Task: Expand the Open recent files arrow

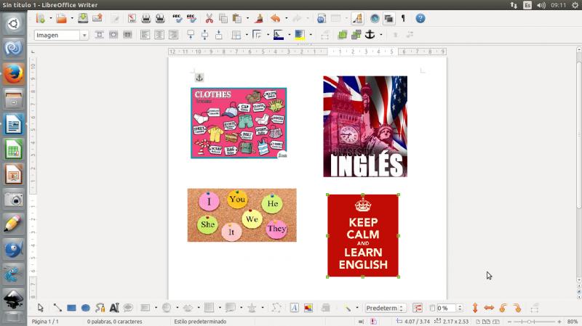Action: (x=71, y=18)
